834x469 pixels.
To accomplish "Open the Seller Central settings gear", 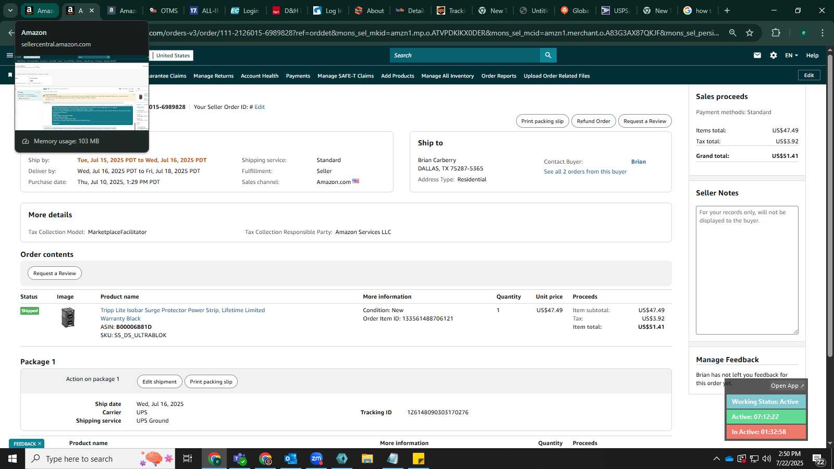I will pos(774,55).
